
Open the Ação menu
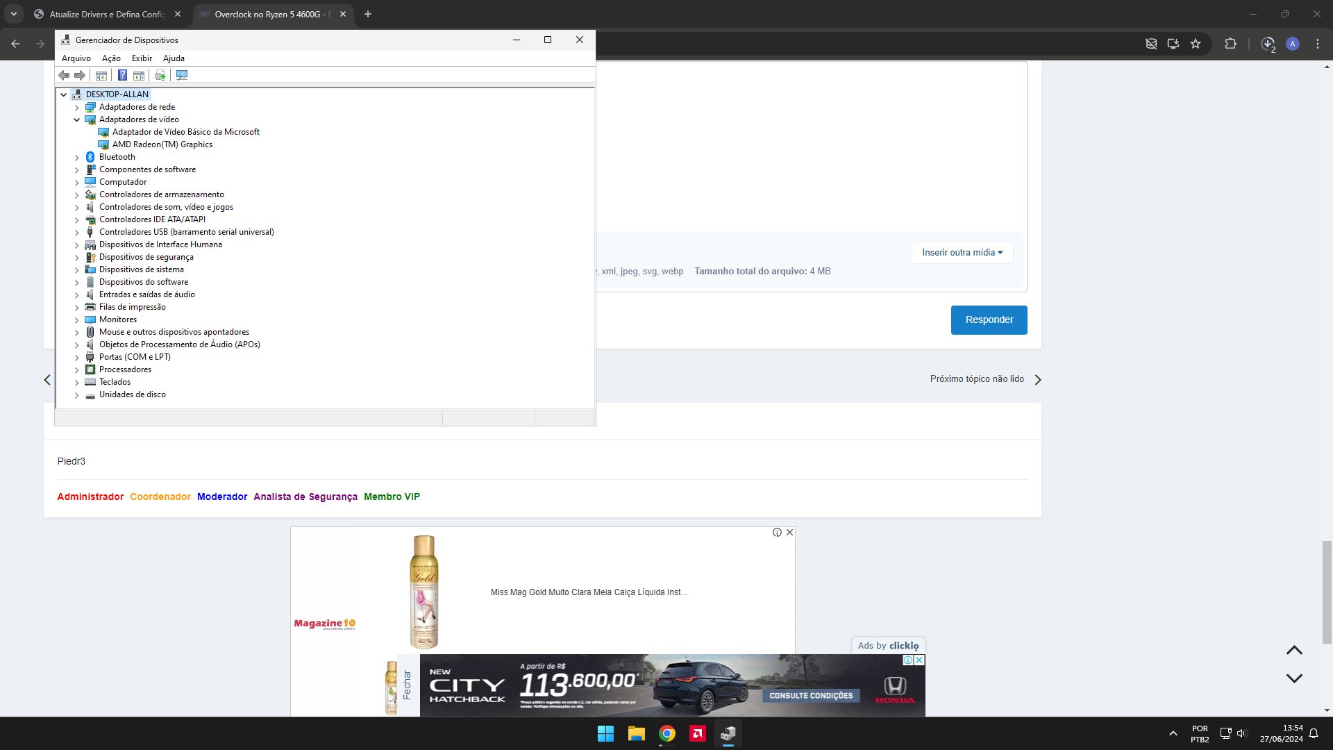point(111,58)
